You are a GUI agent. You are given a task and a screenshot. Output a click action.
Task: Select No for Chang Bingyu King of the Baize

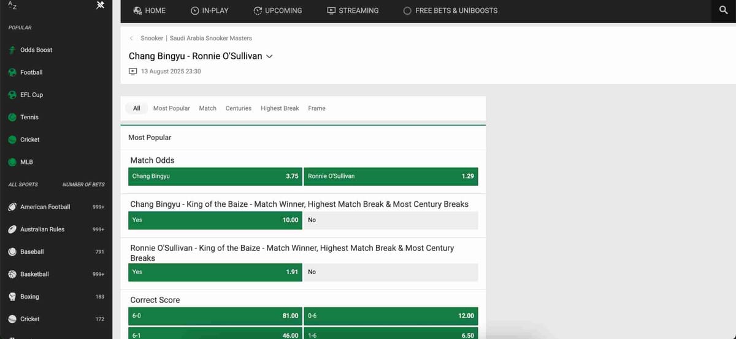tap(391, 220)
